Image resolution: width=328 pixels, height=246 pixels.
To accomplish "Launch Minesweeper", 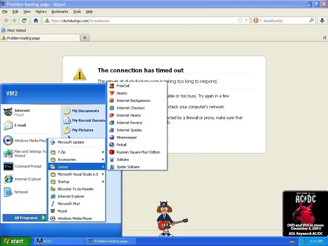I will (x=137, y=137).
